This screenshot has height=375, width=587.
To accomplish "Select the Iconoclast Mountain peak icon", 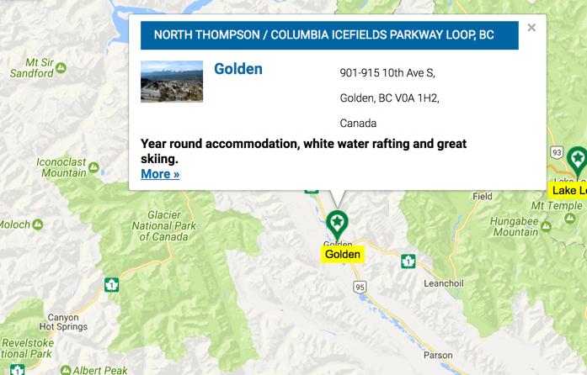I will (x=93, y=166).
